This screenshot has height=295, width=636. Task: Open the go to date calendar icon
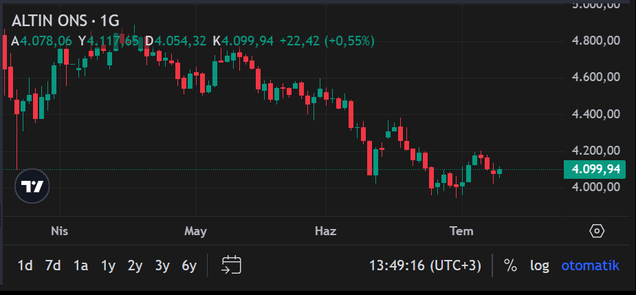pyautogui.click(x=231, y=265)
